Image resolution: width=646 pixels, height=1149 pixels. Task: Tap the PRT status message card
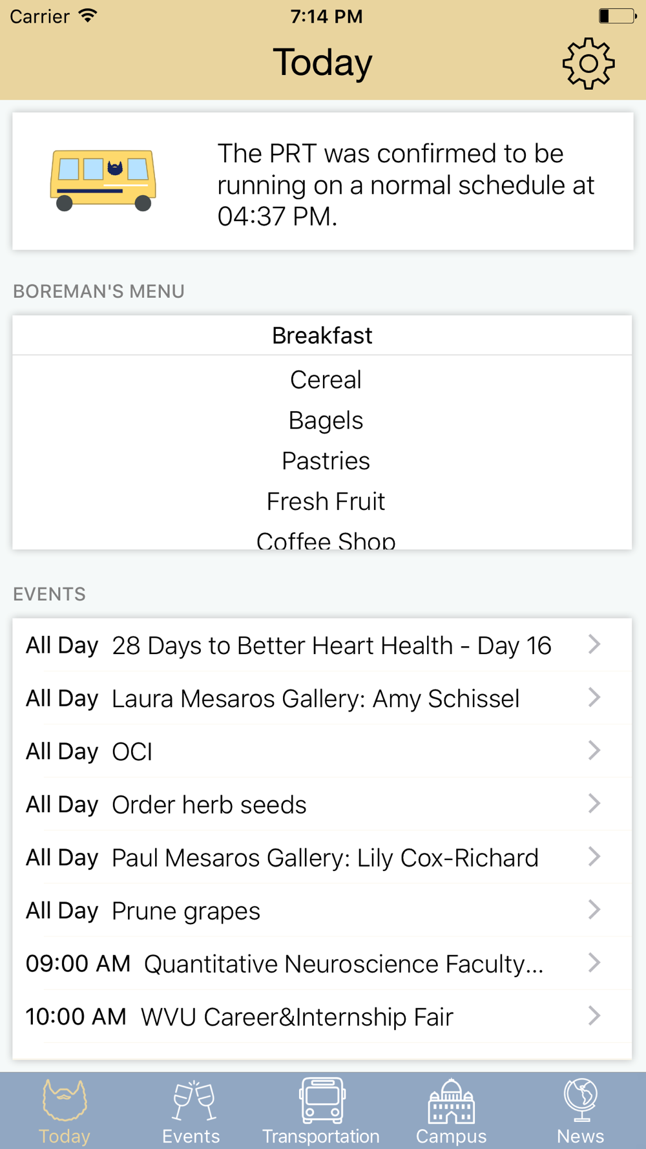tap(322, 181)
